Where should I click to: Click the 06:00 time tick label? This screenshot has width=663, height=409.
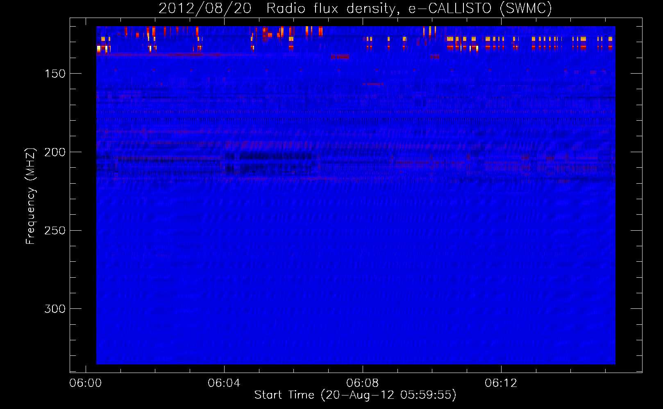pyautogui.click(x=85, y=383)
